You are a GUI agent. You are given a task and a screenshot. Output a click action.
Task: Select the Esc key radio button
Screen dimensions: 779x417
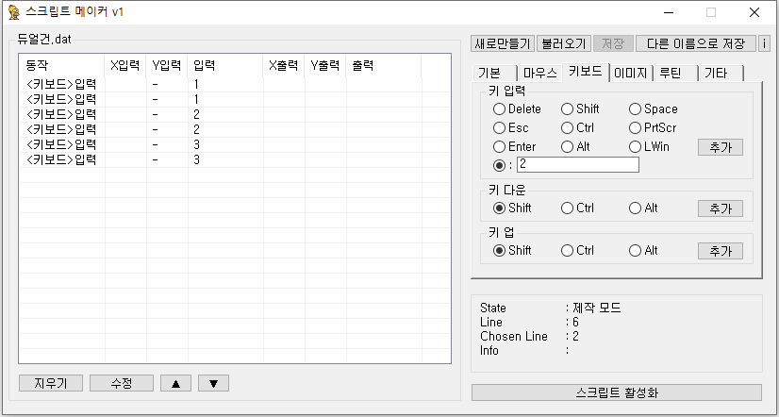(x=511, y=127)
